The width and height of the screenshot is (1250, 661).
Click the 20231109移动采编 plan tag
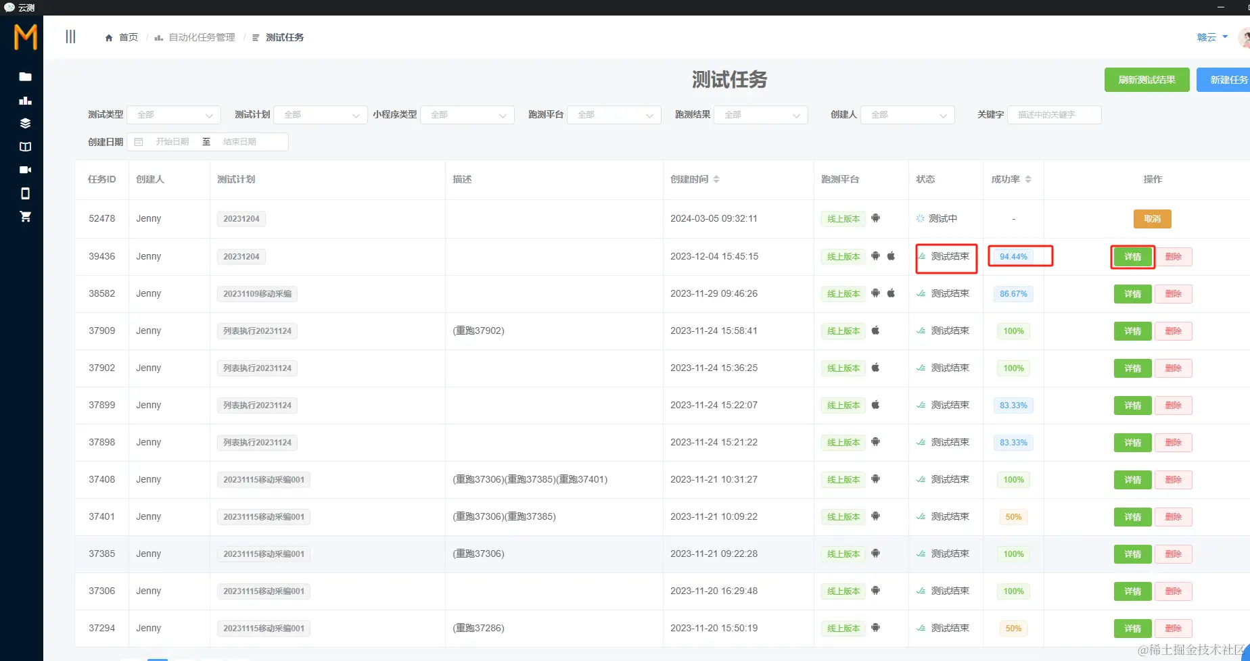[258, 294]
